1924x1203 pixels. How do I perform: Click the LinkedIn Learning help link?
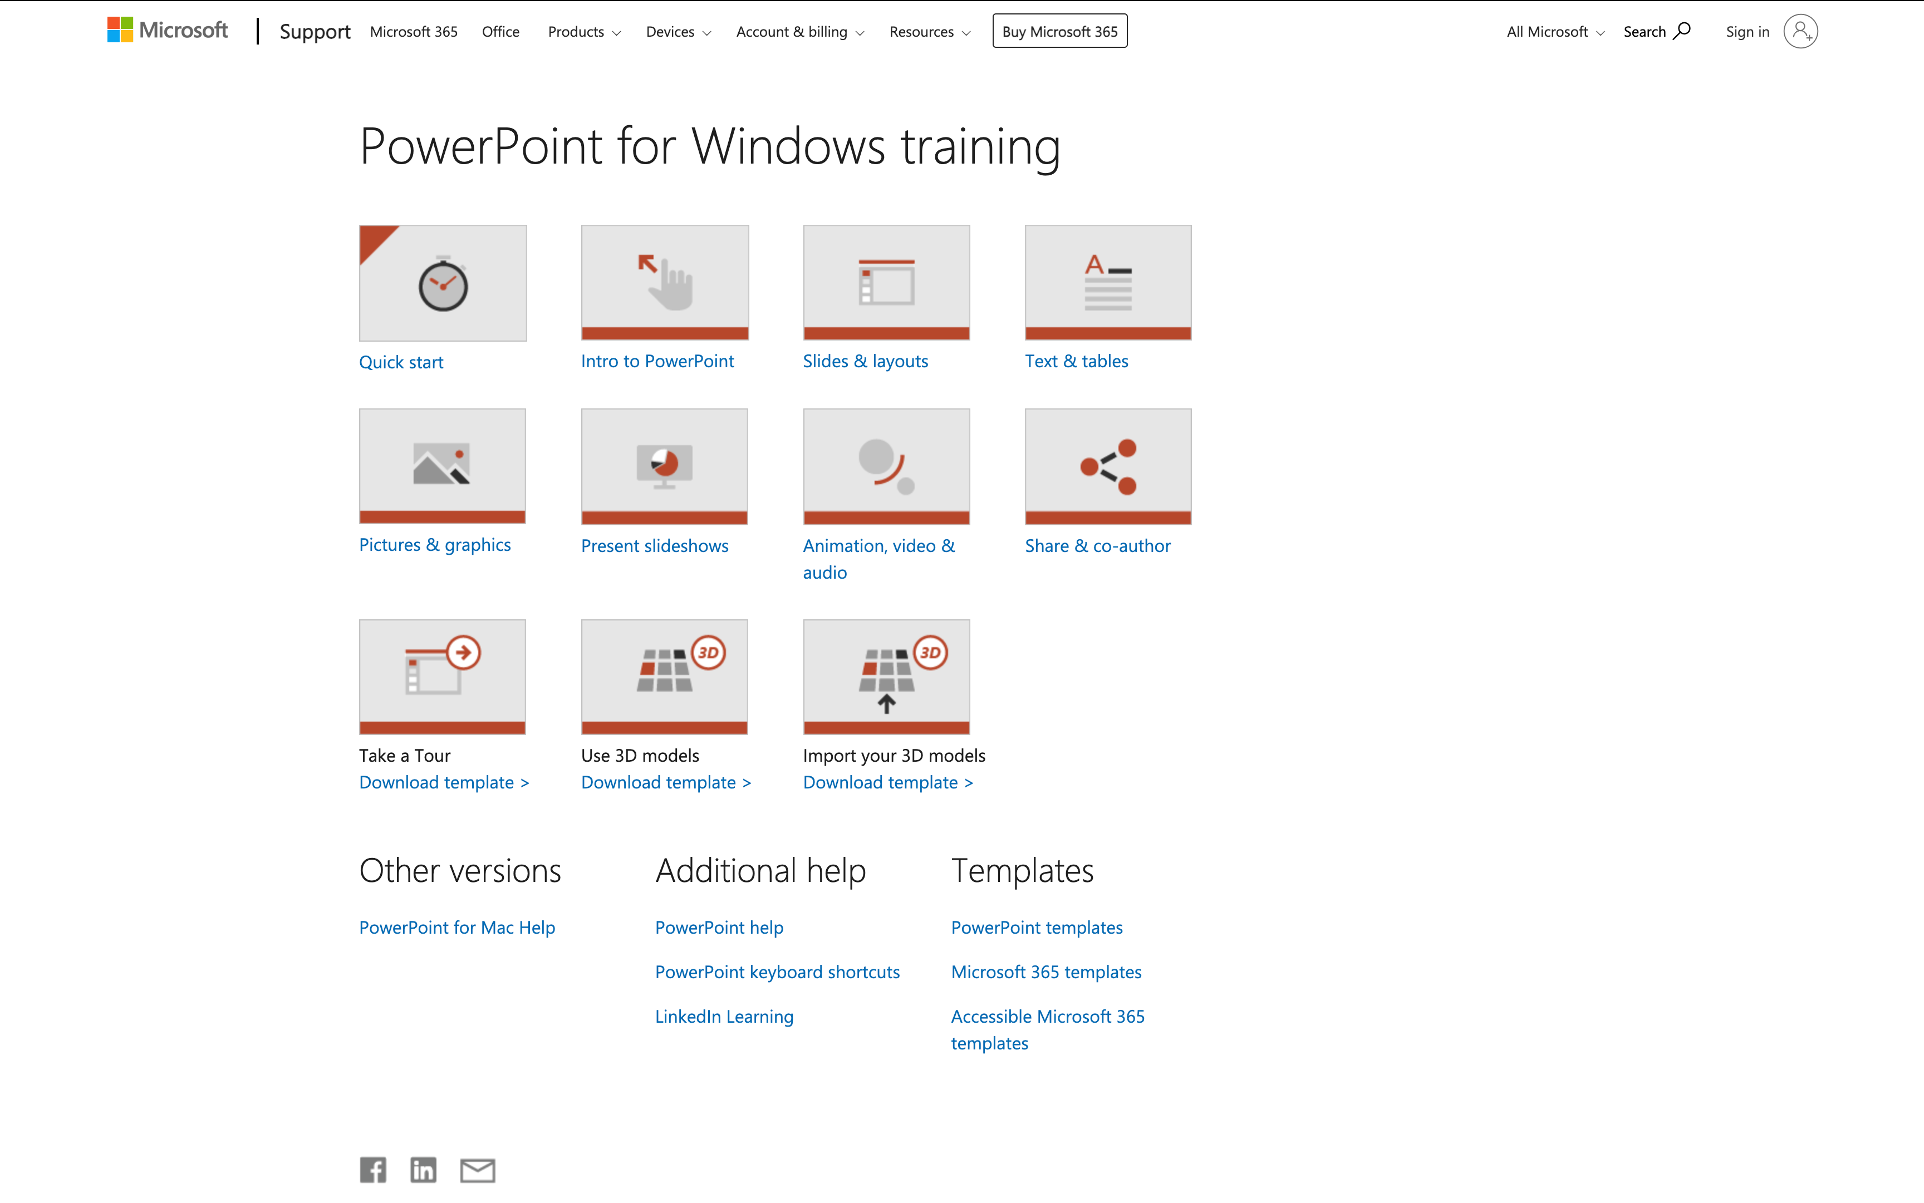725,1014
